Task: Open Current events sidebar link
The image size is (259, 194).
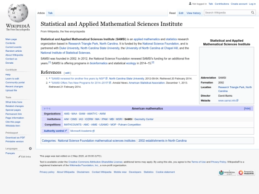Action: click(13, 47)
